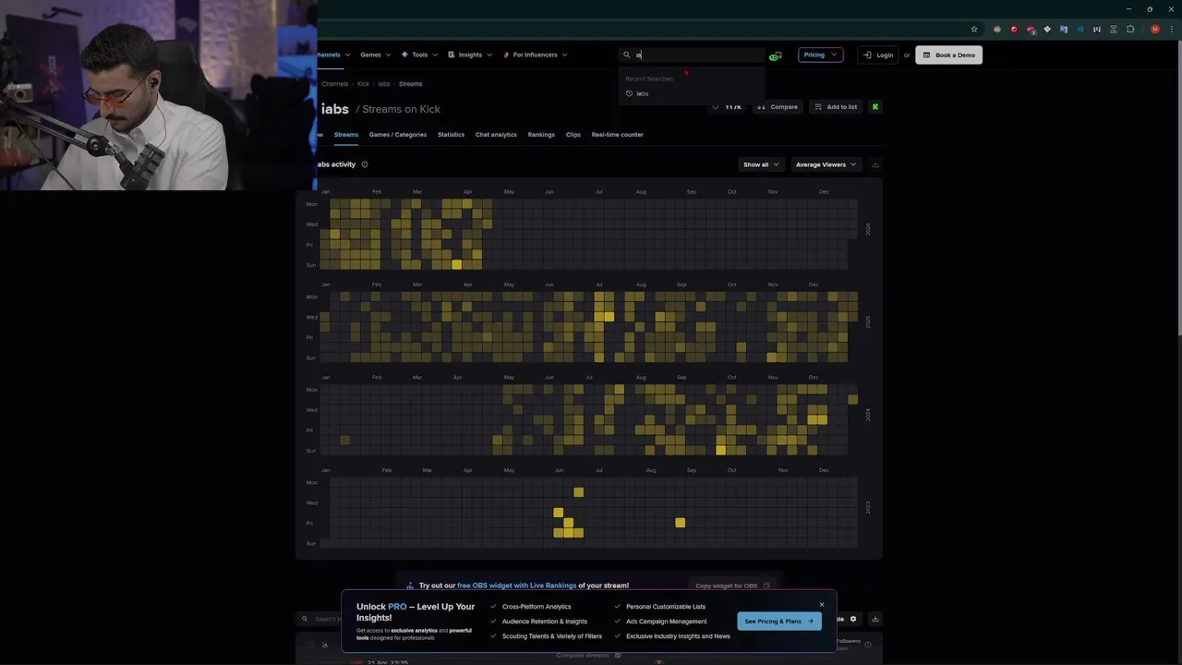Viewport: 1182px width, 665px height.
Task: Click info icon next to iabs activity
Action: point(365,164)
